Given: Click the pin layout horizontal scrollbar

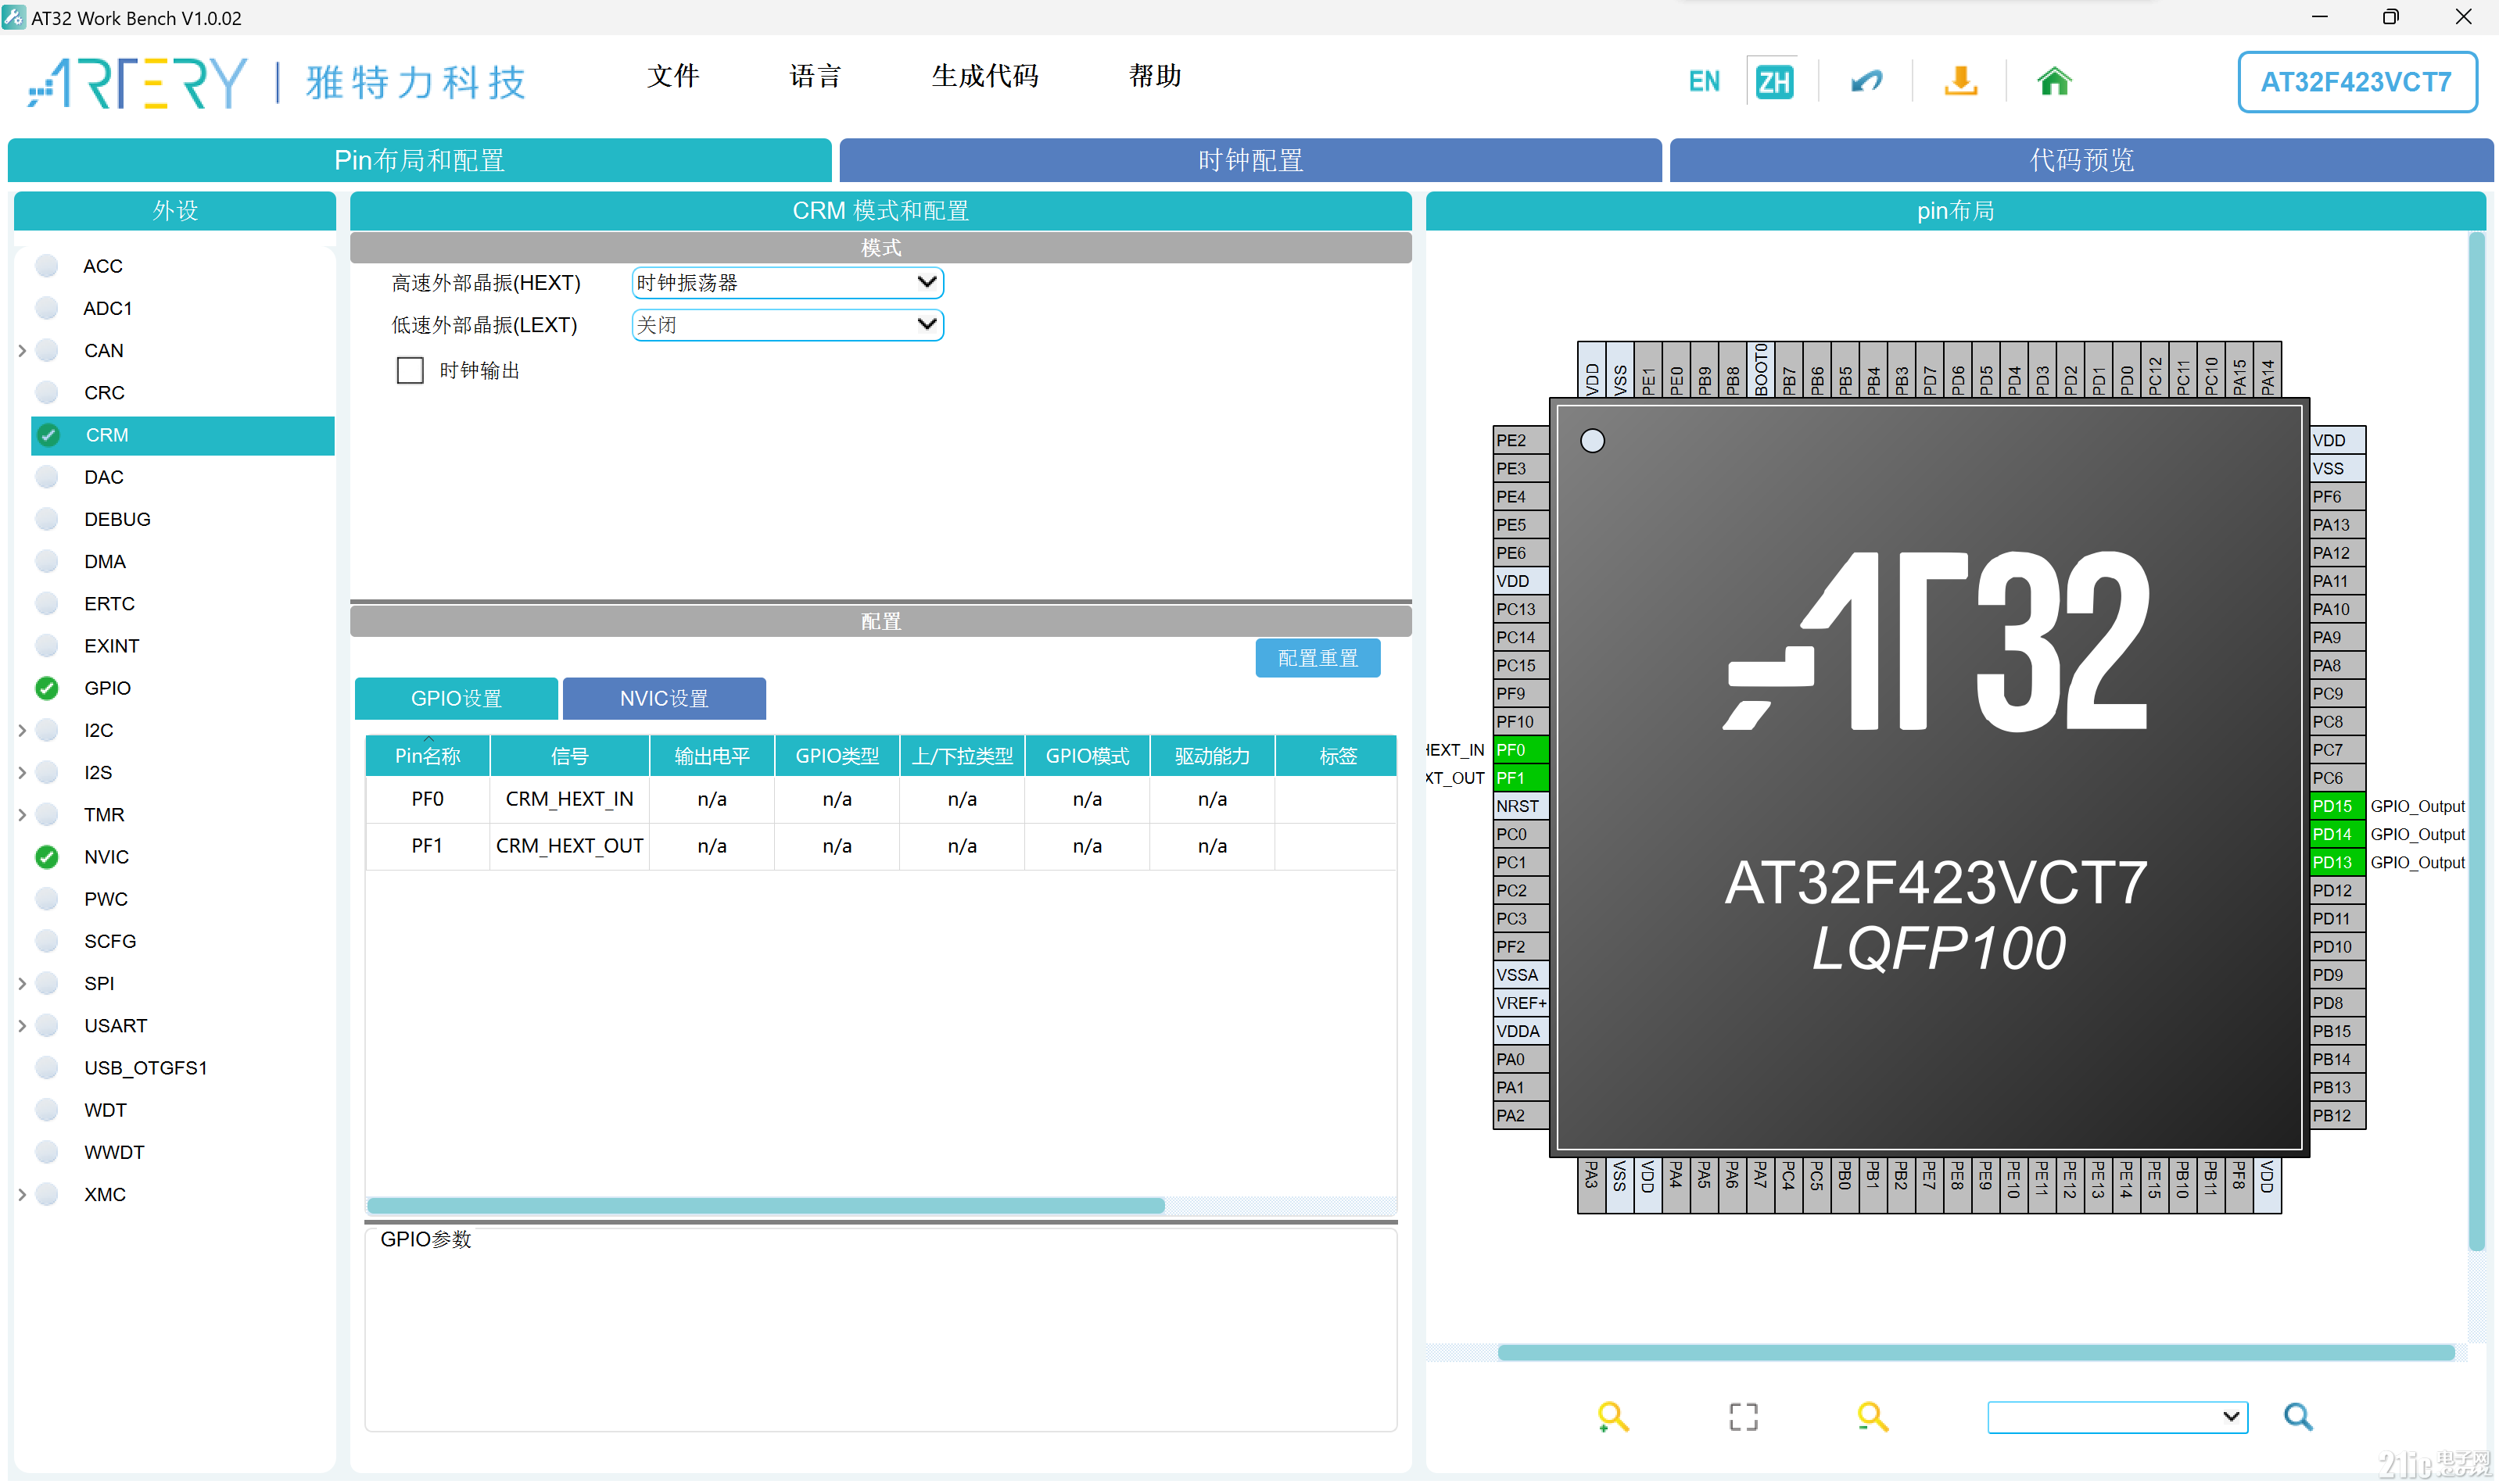Looking at the screenshot, I should 1975,1353.
